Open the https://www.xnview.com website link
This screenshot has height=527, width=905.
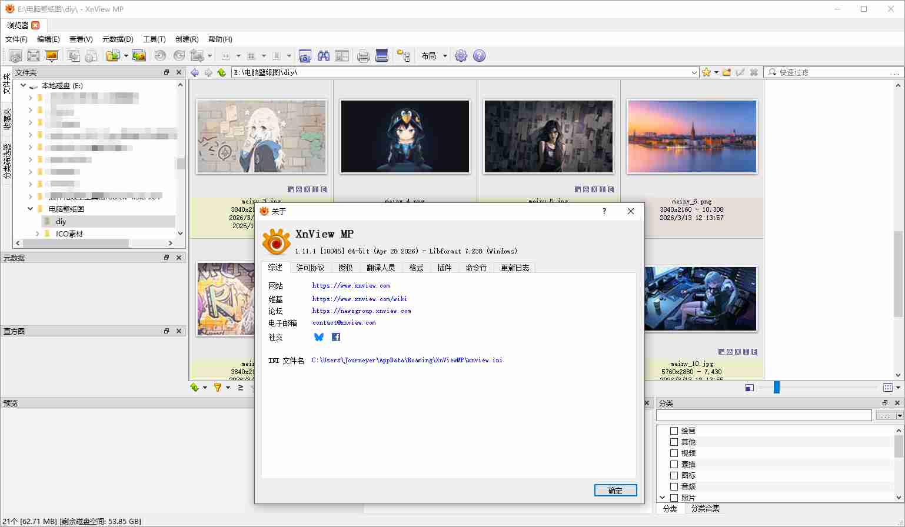point(351,286)
